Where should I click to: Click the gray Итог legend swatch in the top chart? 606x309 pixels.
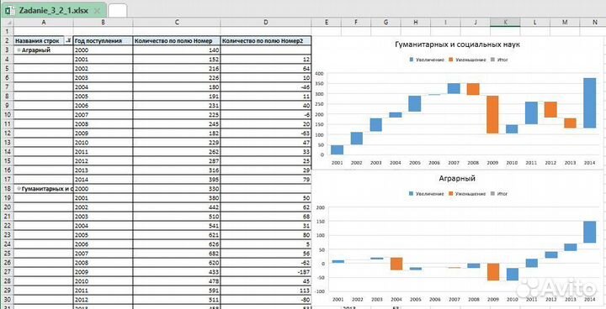pyautogui.click(x=492, y=60)
